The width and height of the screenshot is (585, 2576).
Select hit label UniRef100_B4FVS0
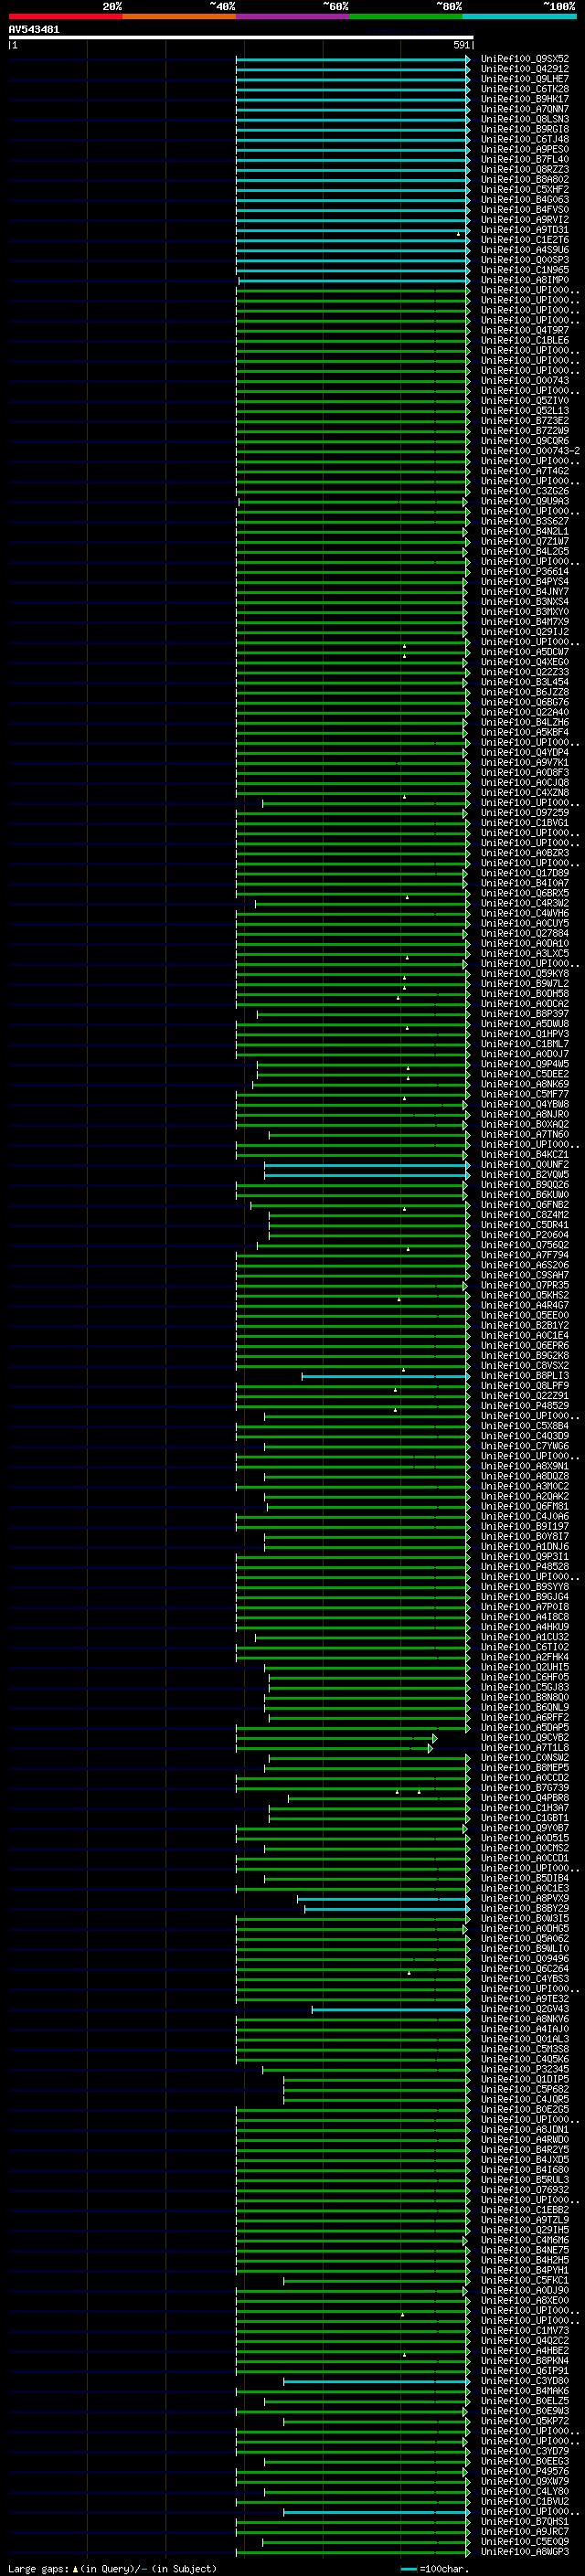click(525, 209)
